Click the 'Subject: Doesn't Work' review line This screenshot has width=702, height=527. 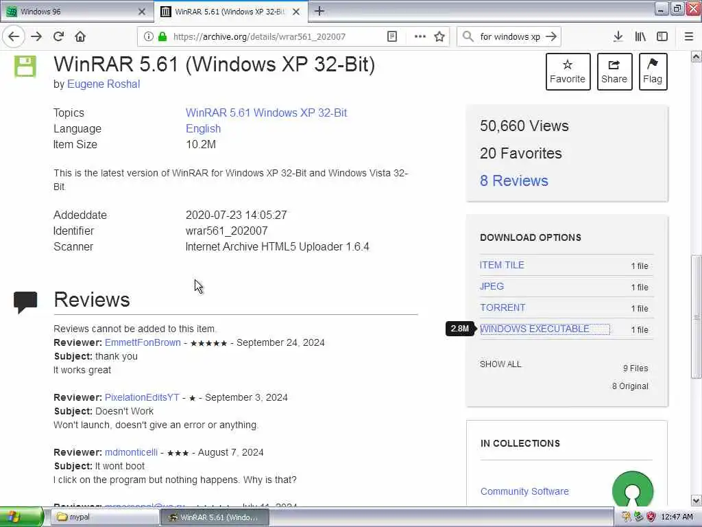[104, 412]
